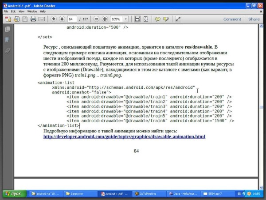Open the Window menu
This screenshot has height=200, width=266.
pyautogui.click(x=32, y=11)
